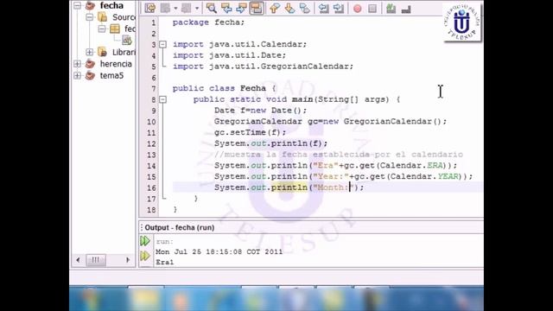
Task: Click the grayed Back navigation icon
Action: click(x=165, y=8)
